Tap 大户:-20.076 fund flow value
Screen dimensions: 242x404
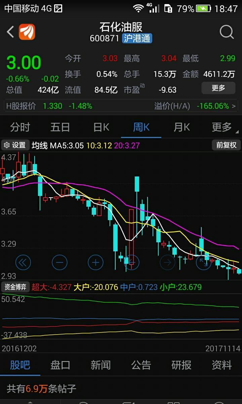tap(96, 287)
